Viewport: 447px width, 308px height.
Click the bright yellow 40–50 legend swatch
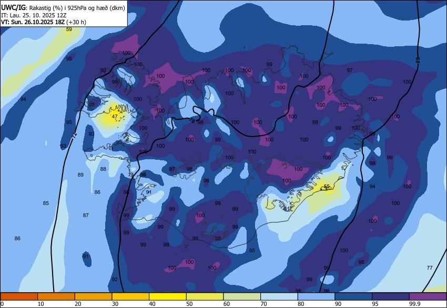(168, 296)
